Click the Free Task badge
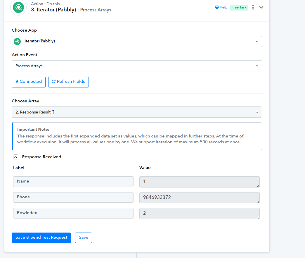305x258 pixels. (x=239, y=7)
